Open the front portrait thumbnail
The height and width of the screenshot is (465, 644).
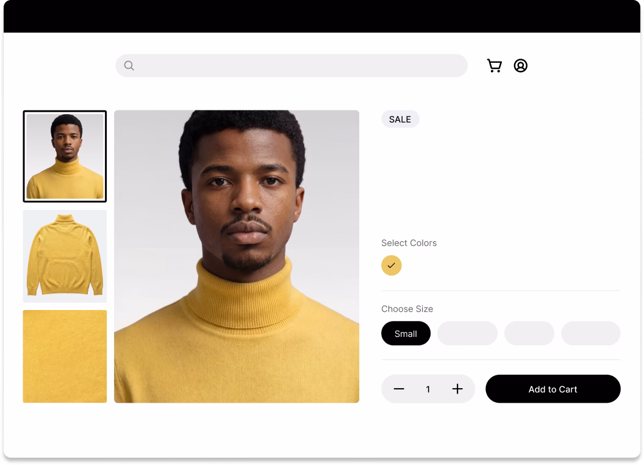click(64, 156)
